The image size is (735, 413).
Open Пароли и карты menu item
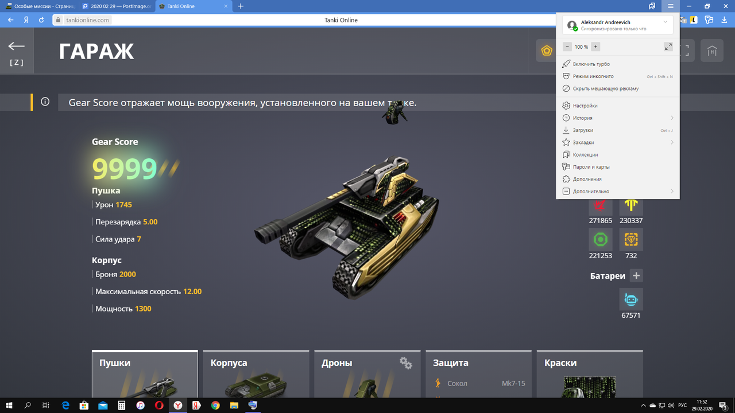pos(618,167)
